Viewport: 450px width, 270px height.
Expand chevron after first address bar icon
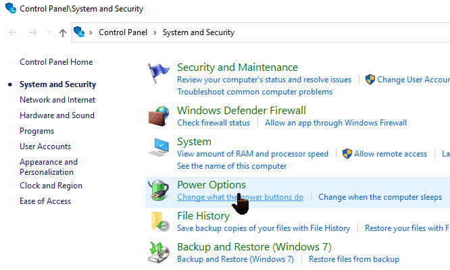[x=92, y=32]
